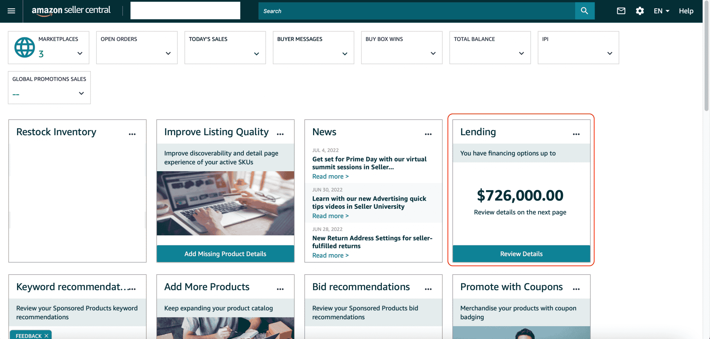The image size is (710, 339).
Task: Open Bid recommendations card options menu
Action: (428, 288)
